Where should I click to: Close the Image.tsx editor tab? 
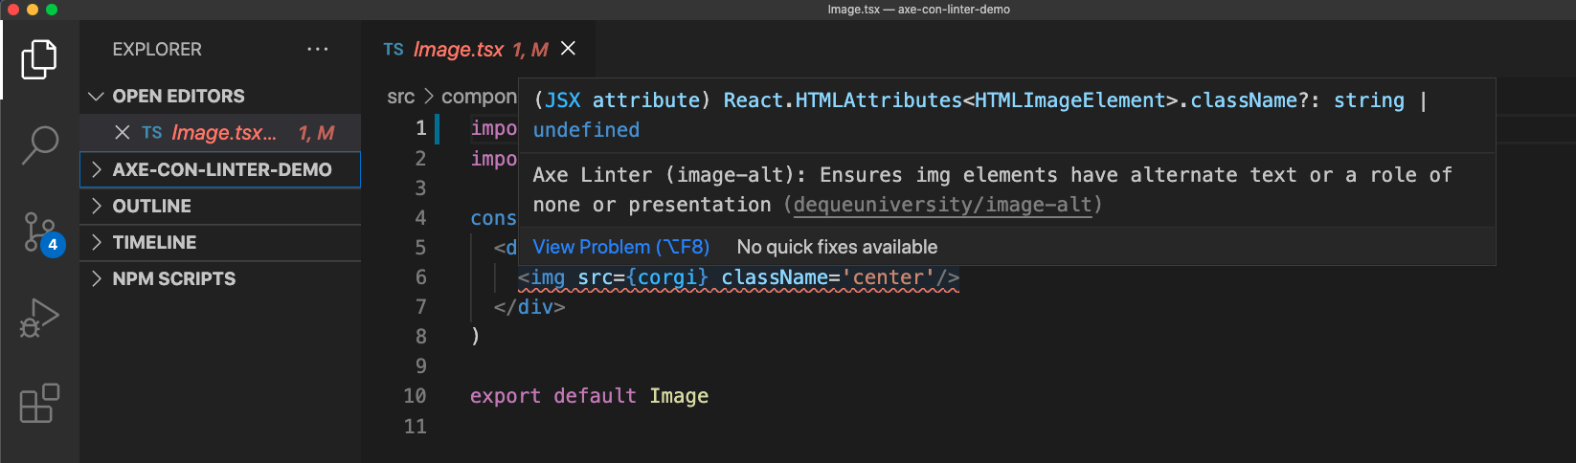click(568, 49)
